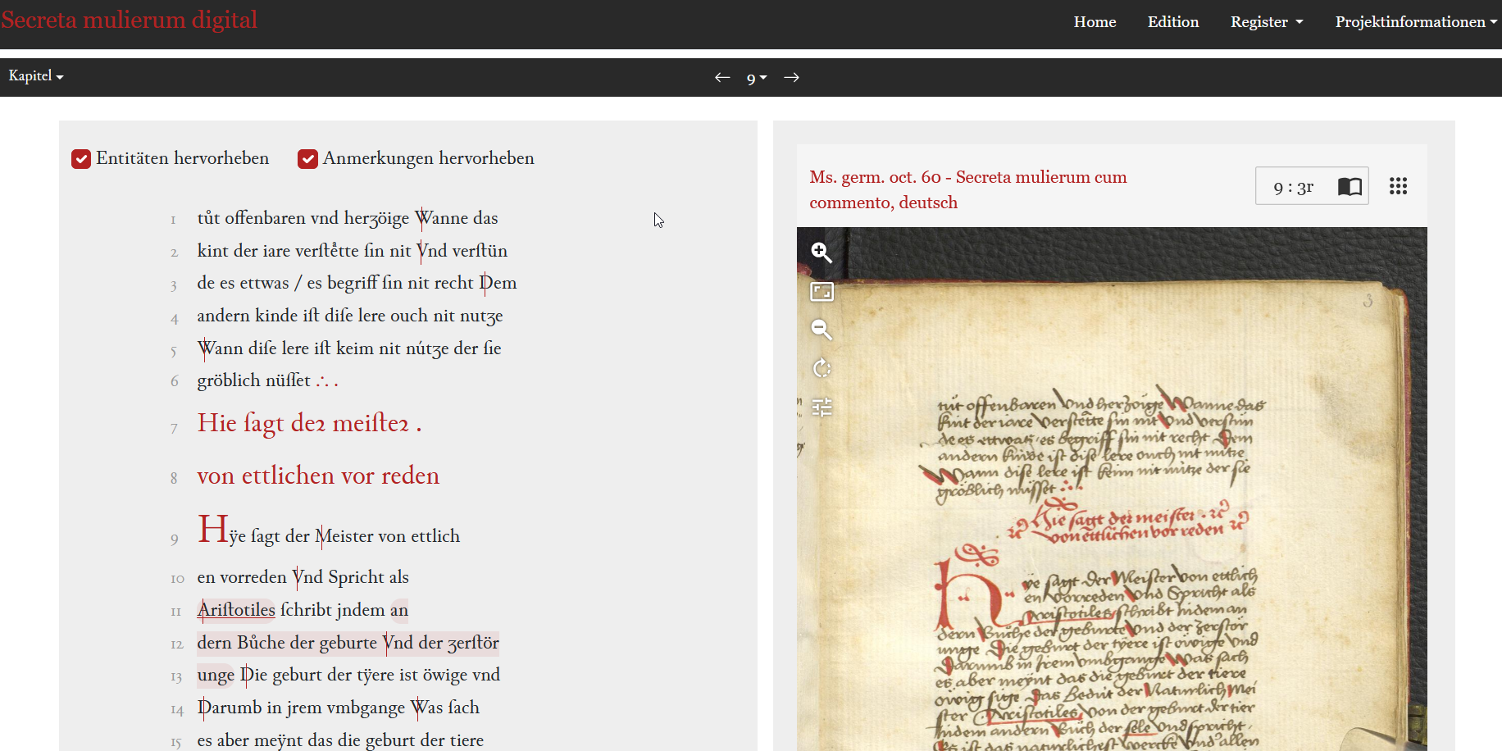
Task: Click the back navigation arrow
Action: click(722, 76)
